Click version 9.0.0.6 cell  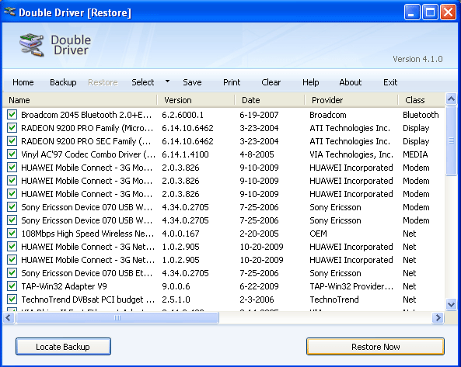click(176, 286)
